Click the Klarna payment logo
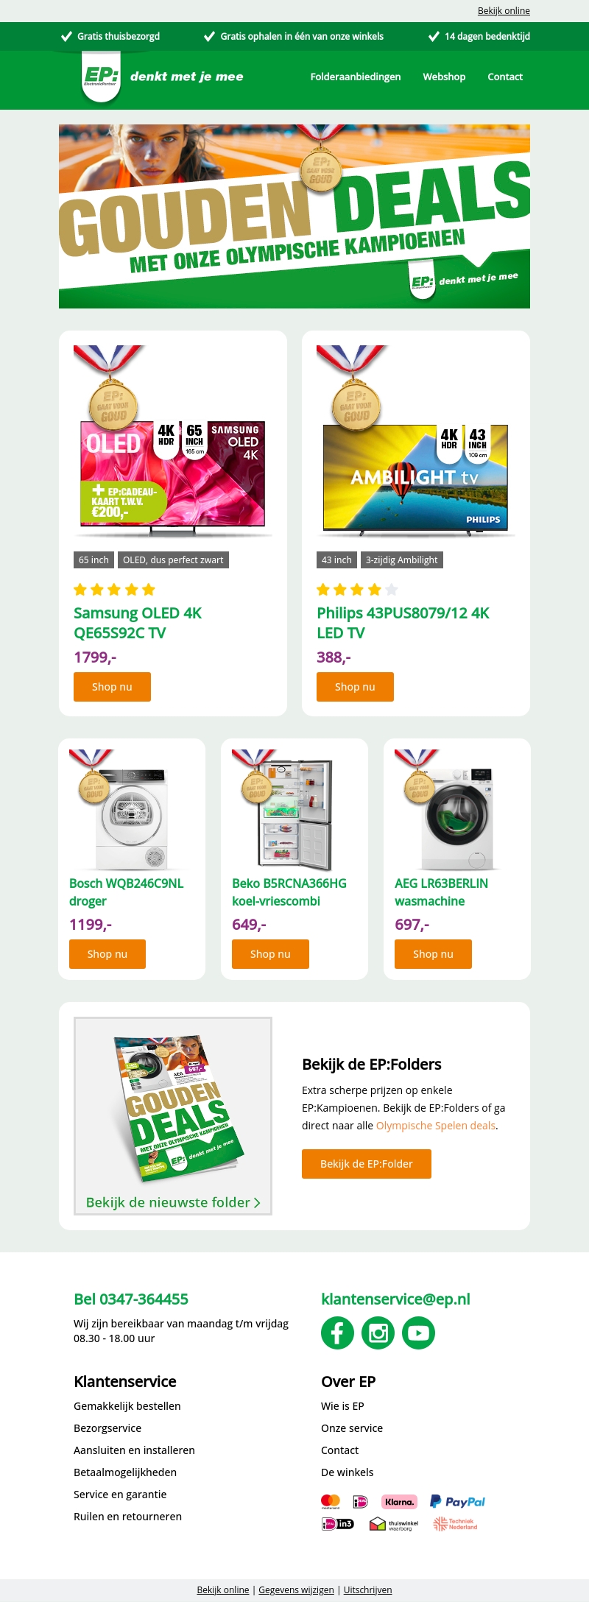This screenshot has width=589, height=1602. pos(399,1501)
